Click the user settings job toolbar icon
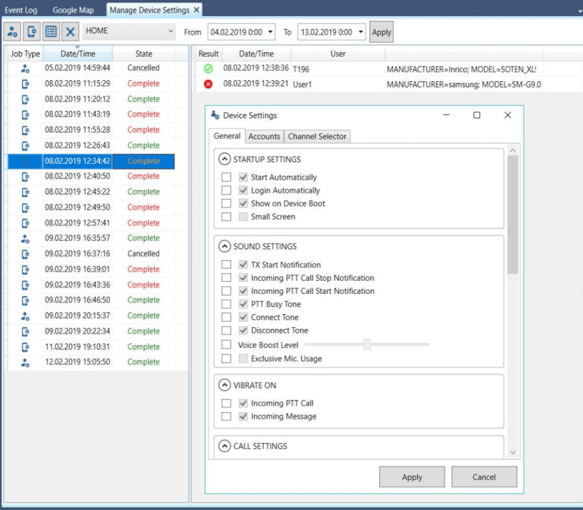Image resolution: width=583 pixels, height=510 pixels. 13,32
